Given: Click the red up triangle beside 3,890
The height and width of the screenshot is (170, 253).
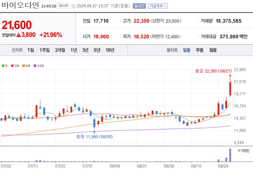Looking at the screenshot, I should pyautogui.click(x=19, y=35).
